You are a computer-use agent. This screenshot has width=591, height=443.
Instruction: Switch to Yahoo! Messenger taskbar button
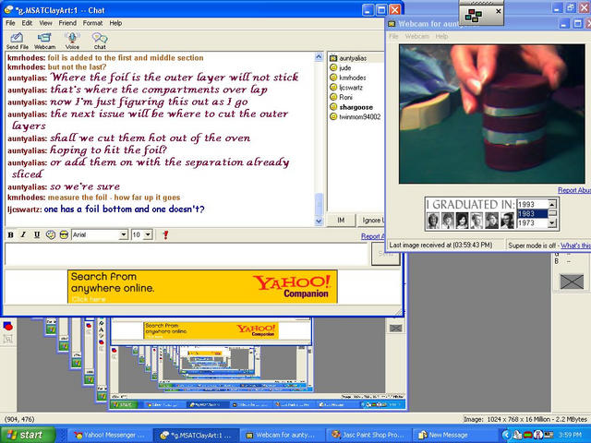coord(109,435)
